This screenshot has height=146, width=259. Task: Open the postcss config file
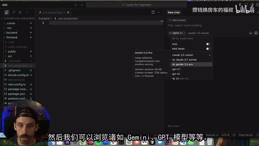coord(17,99)
